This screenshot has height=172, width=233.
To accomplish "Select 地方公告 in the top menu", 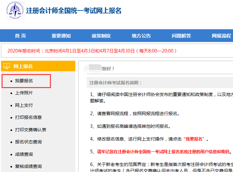I will [141, 36].
